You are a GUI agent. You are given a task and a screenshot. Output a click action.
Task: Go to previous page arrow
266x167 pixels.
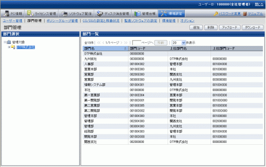coord(103,43)
